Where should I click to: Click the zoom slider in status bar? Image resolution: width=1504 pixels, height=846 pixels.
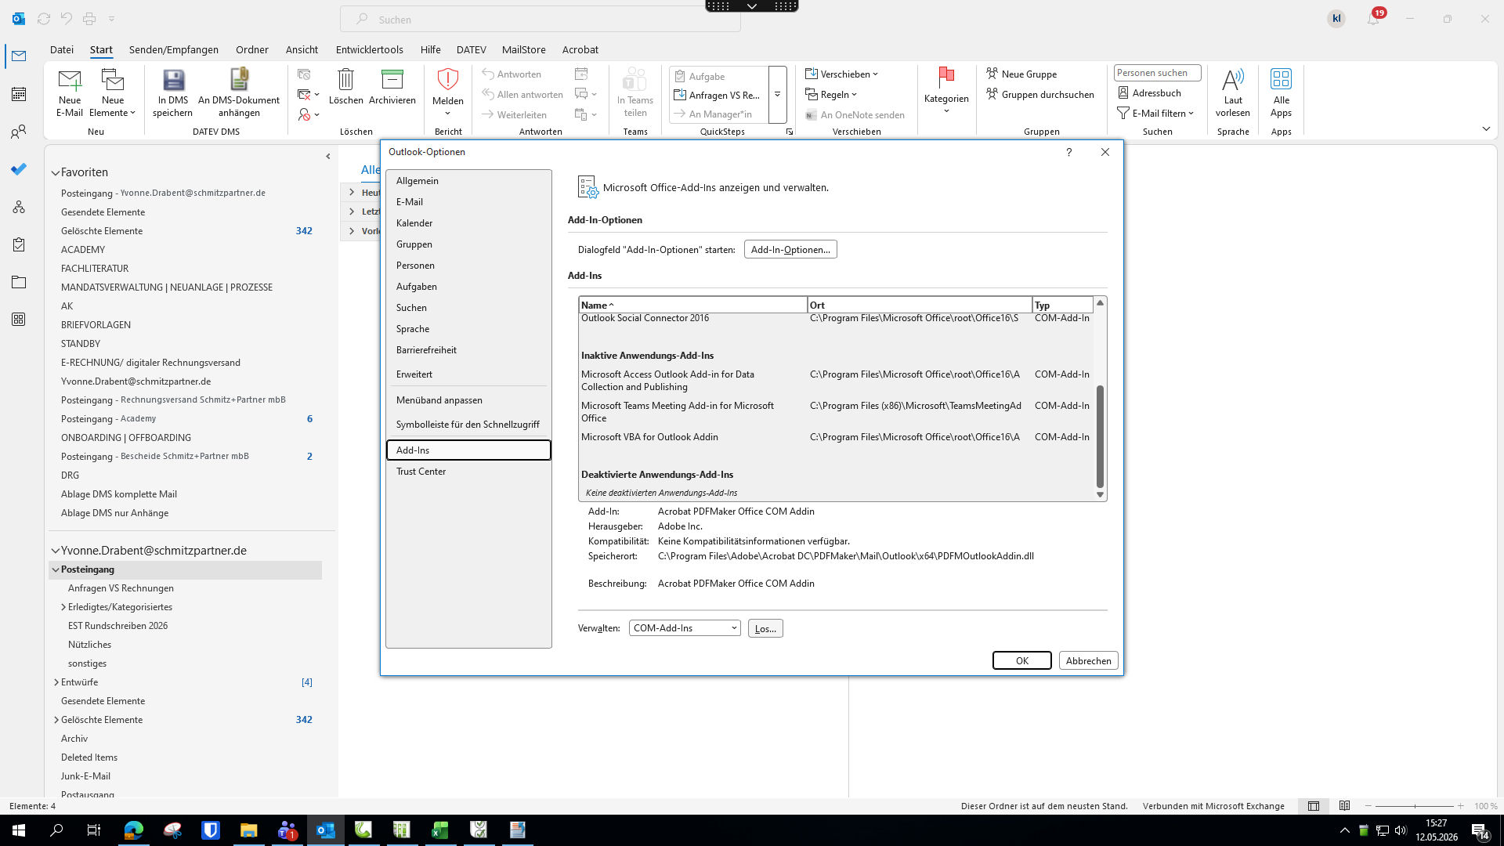(x=1415, y=806)
